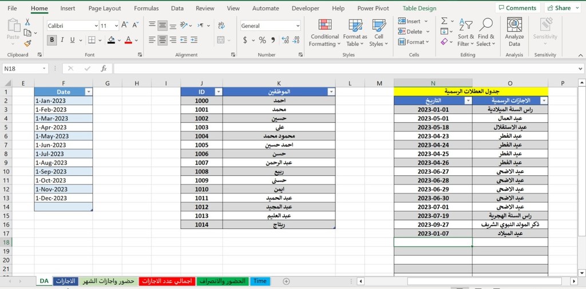Click the Paste clipboard icon
Image resolution: width=586 pixels, height=289 pixels.
(x=14, y=25)
